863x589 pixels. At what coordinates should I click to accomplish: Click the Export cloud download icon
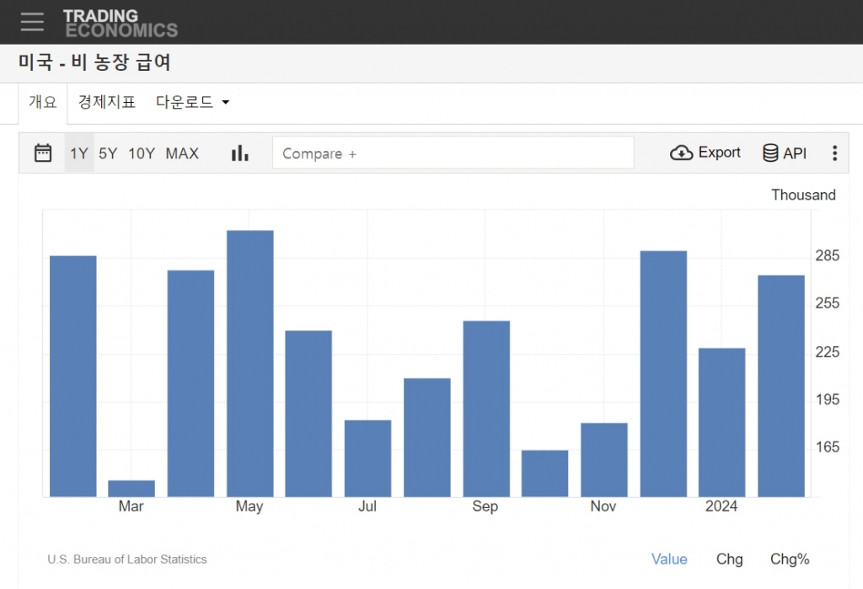(x=681, y=153)
